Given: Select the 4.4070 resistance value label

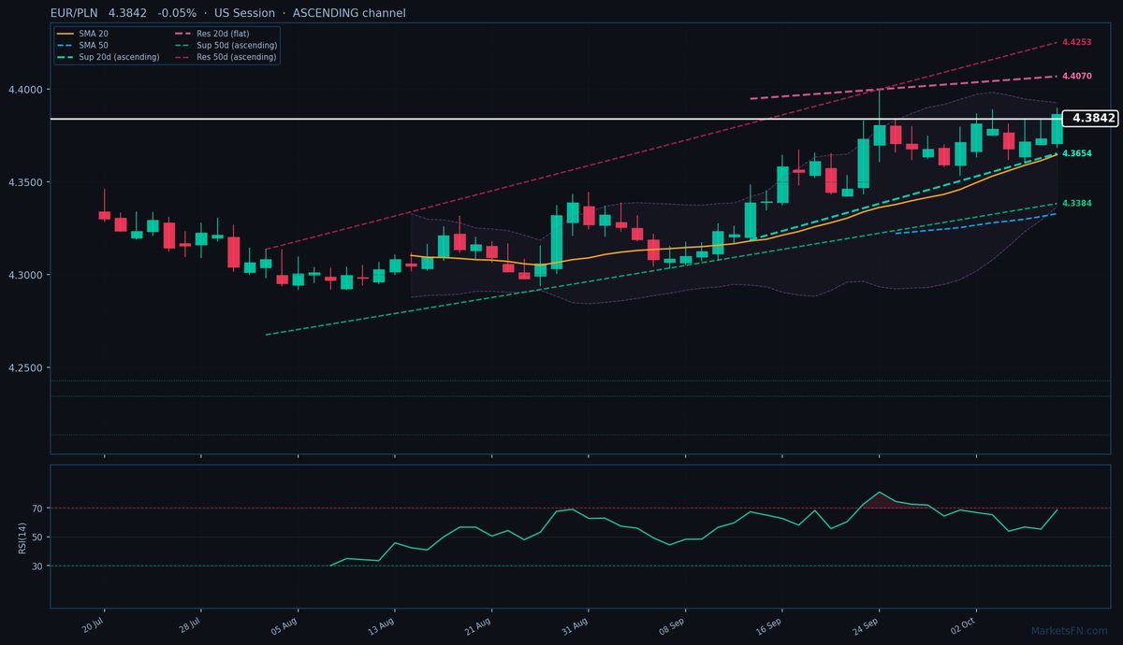Looking at the screenshot, I should (x=1077, y=76).
